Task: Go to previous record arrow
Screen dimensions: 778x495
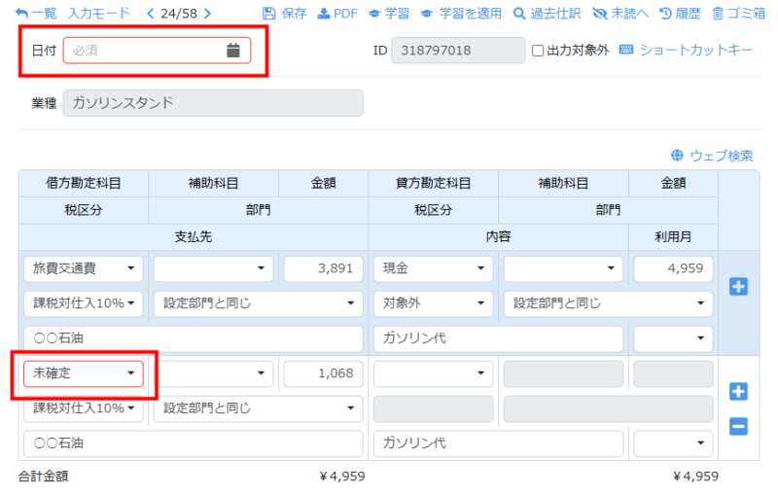Action: click(x=150, y=14)
